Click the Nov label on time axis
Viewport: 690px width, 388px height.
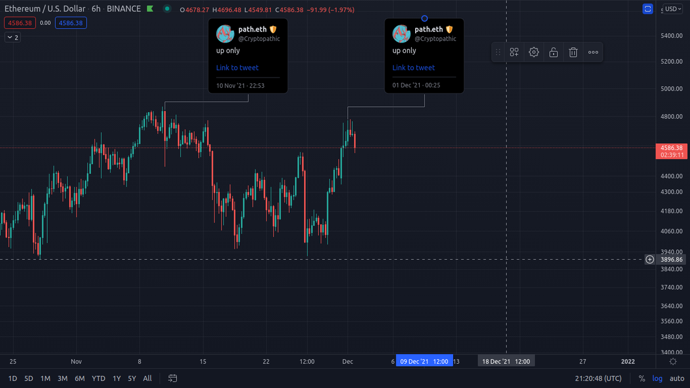[76, 361]
